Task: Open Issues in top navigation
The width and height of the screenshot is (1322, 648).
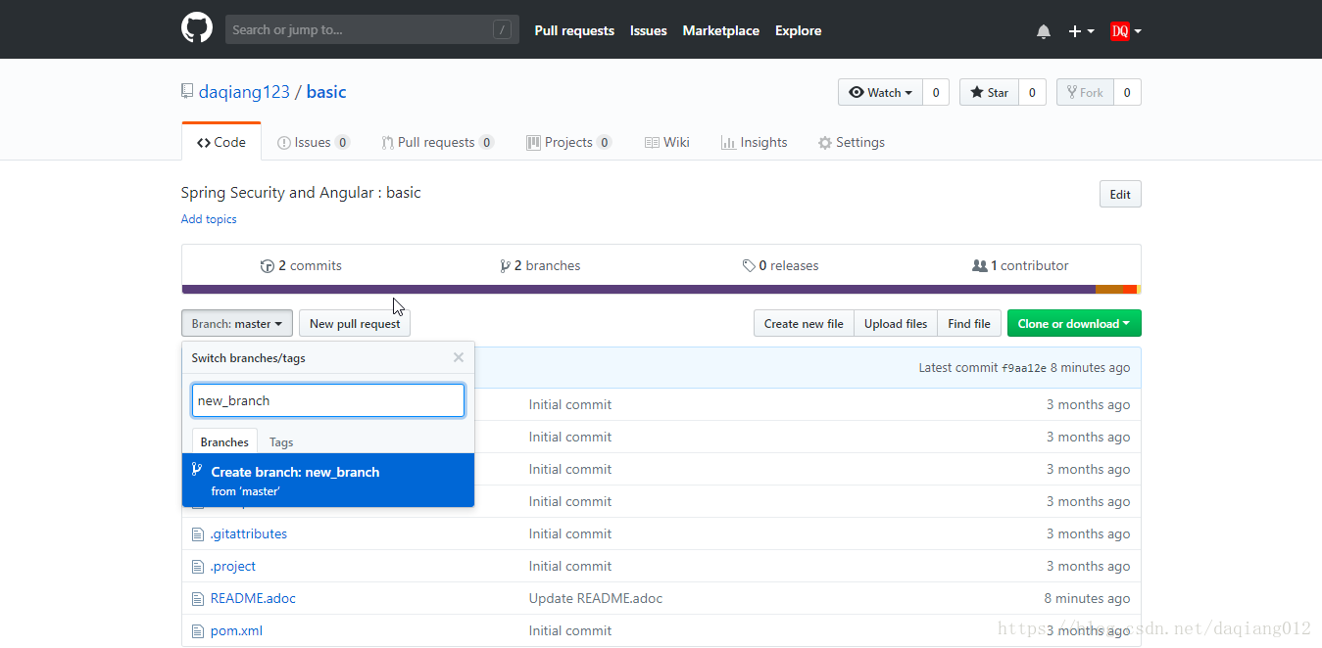Action: click(648, 30)
